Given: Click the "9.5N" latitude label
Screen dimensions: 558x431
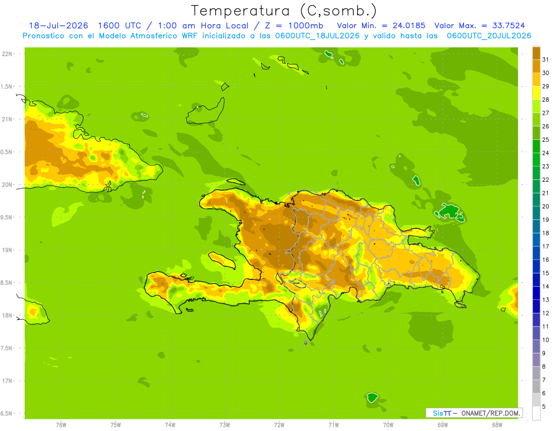Looking at the screenshot, I should [7, 217].
